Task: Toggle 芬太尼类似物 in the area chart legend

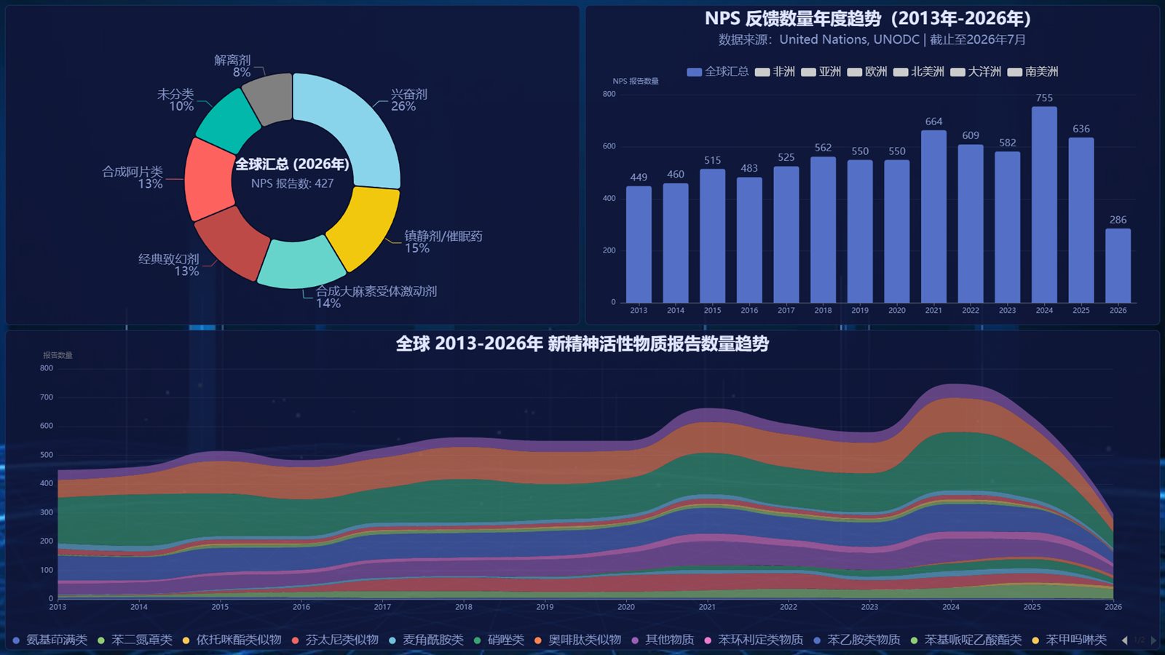Action: (335, 640)
